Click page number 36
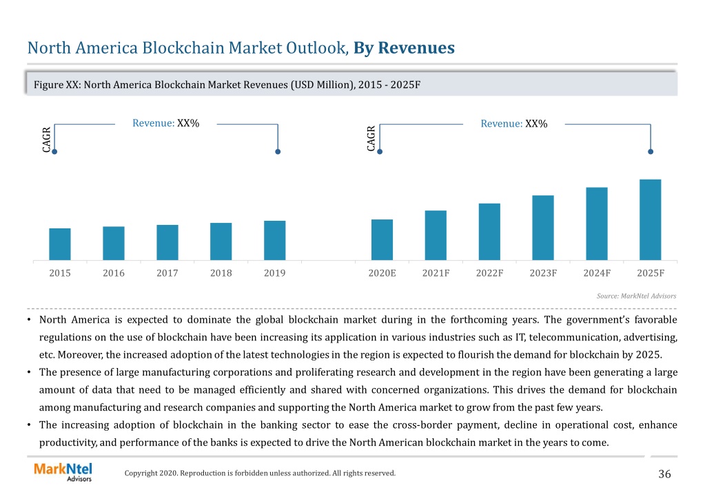The height and width of the screenshot is (487, 705). click(x=664, y=473)
